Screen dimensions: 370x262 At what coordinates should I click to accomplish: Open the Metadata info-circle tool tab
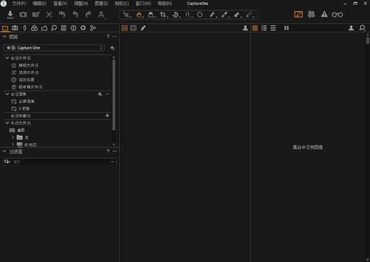point(73,28)
